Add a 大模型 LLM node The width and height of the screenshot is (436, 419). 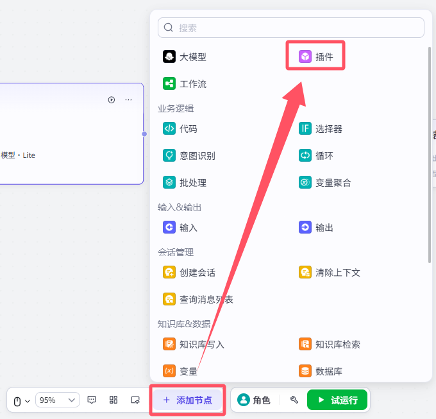[x=185, y=56]
